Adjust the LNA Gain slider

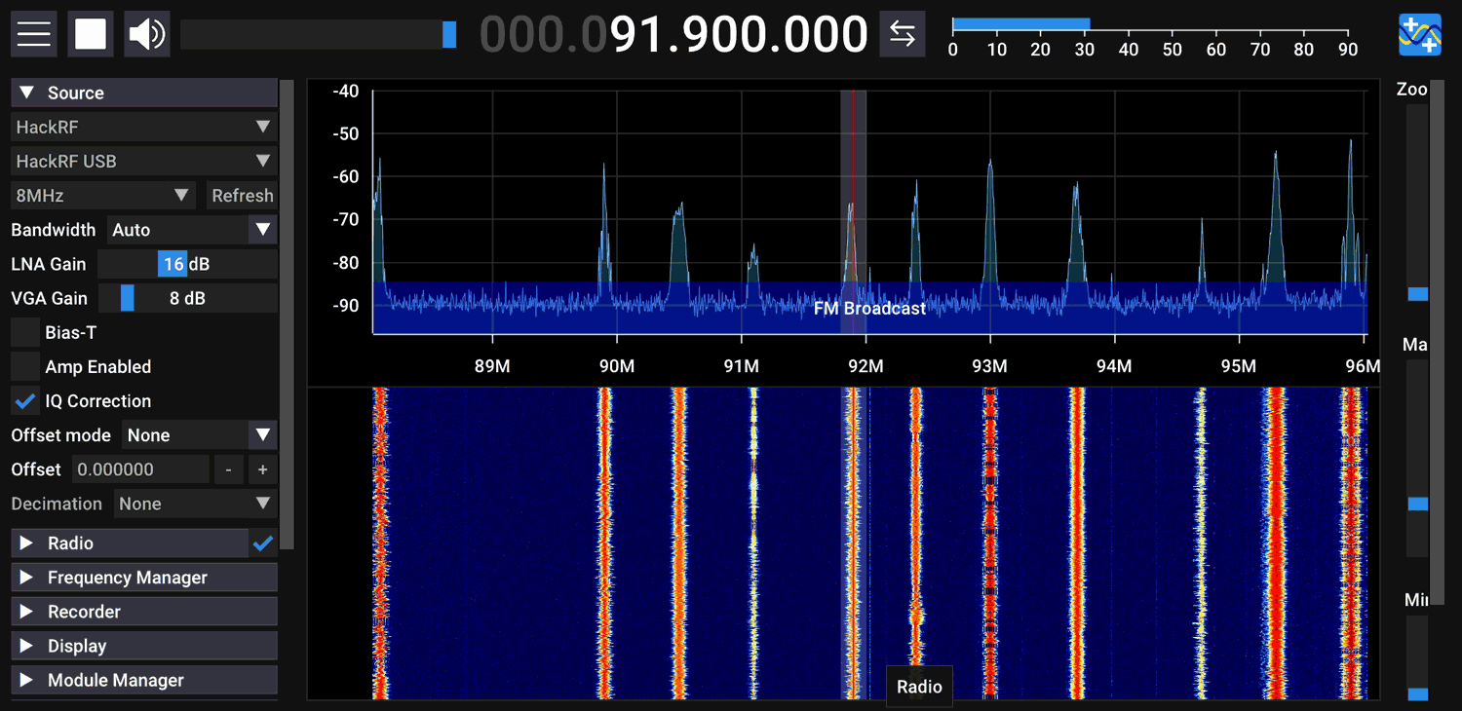tap(187, 264)
